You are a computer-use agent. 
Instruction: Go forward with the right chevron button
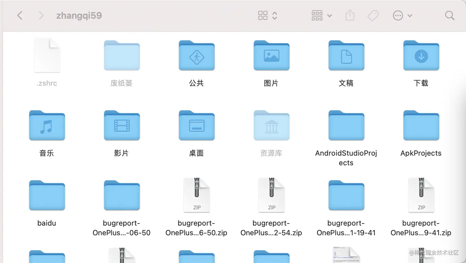(41, 15)
